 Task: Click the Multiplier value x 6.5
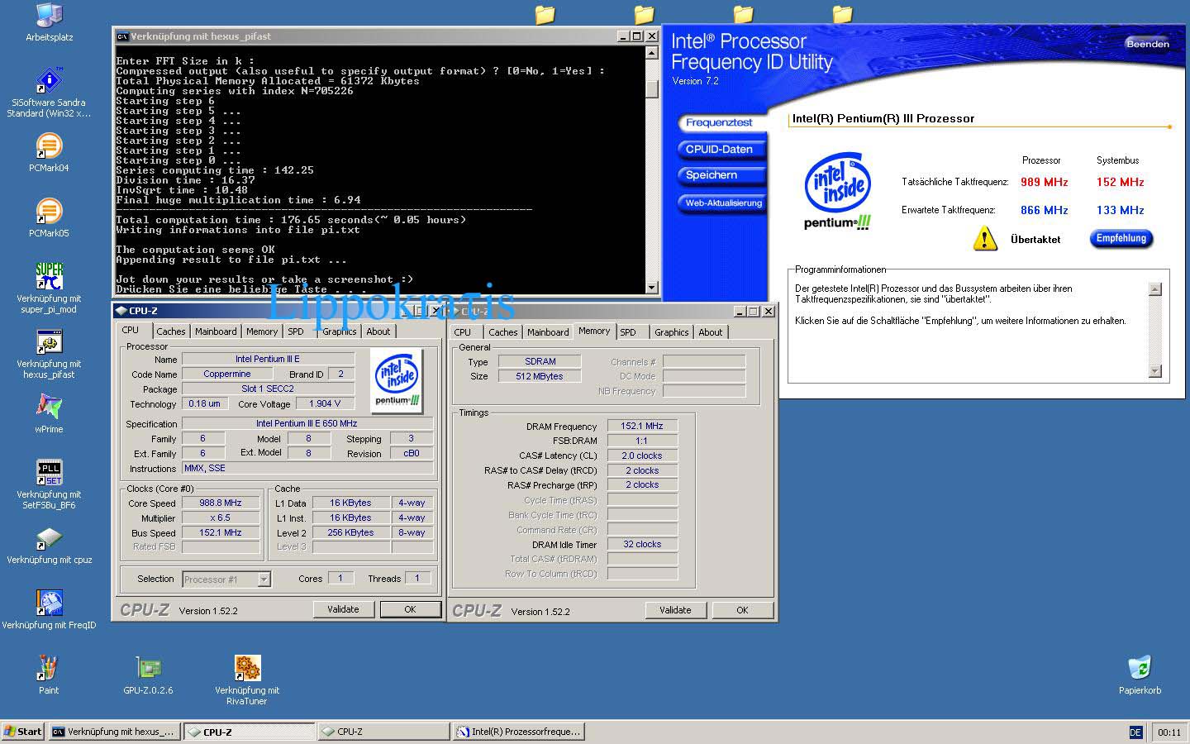click(221, 517)
